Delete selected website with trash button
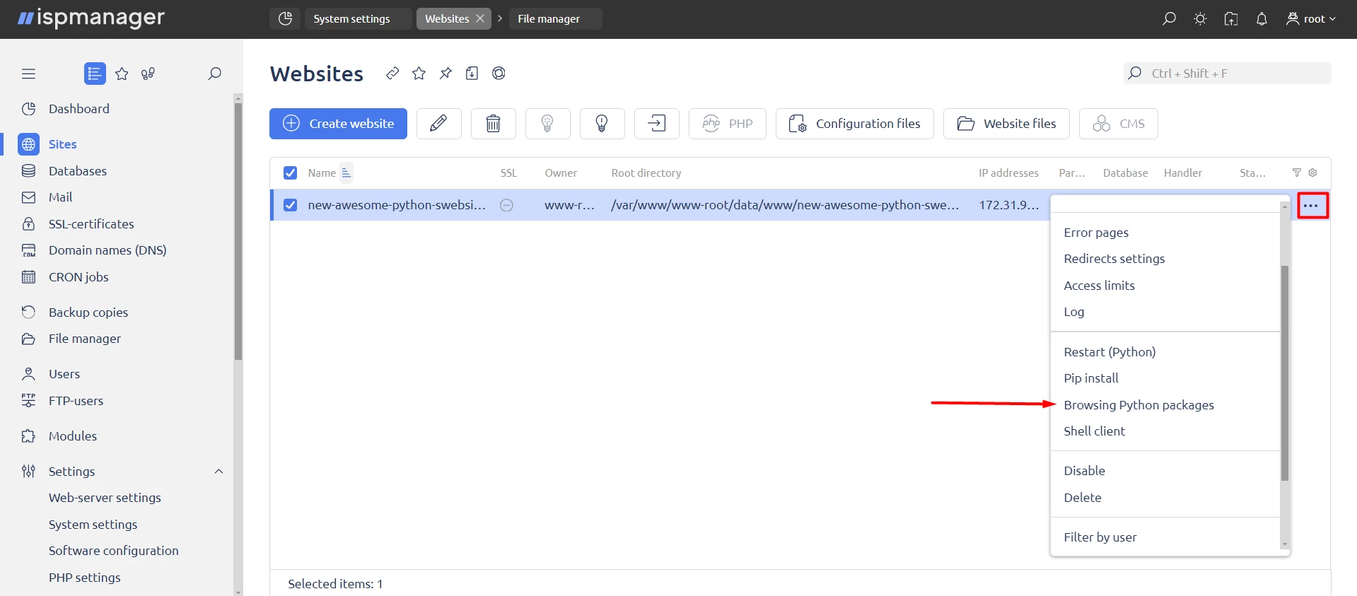Image resolution: width=1357 pixels, height=596 pixels. click(493, 124)
